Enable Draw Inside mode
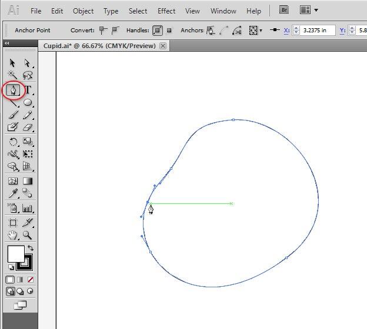 coord(30,291)
